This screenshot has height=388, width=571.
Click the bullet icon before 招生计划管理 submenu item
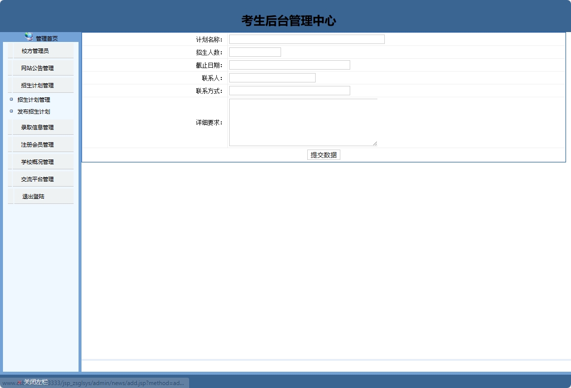click(12, 99)
